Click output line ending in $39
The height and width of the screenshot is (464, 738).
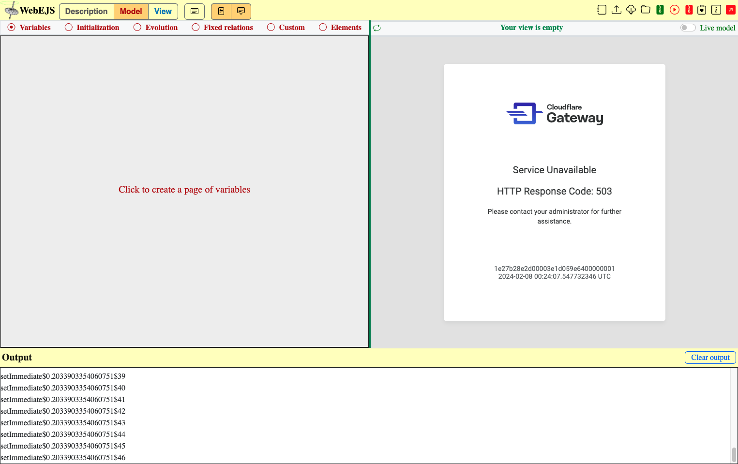(x=63, y=376)
